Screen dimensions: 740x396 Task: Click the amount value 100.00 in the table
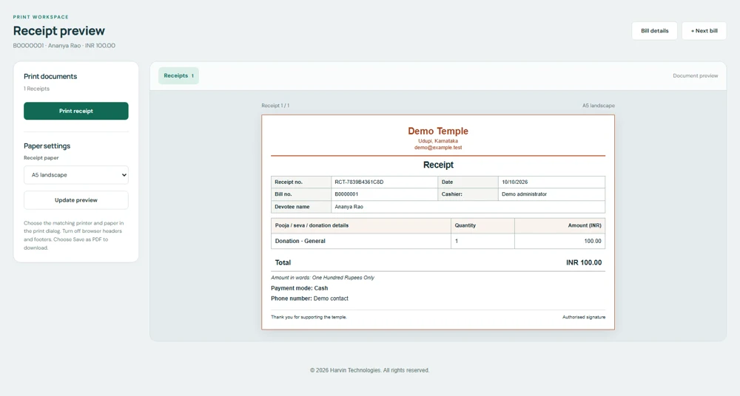click(559, 241)
